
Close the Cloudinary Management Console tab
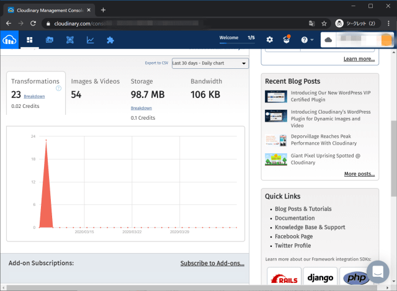(x=89, y=10)
